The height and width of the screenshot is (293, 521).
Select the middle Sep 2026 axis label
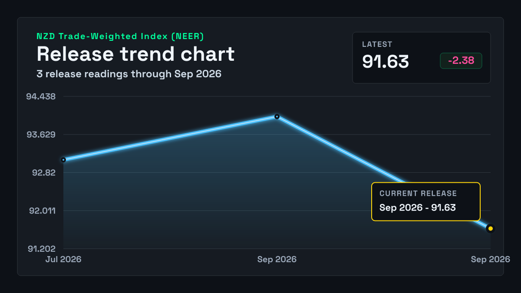pyautogui.click(x=277, y=259)
